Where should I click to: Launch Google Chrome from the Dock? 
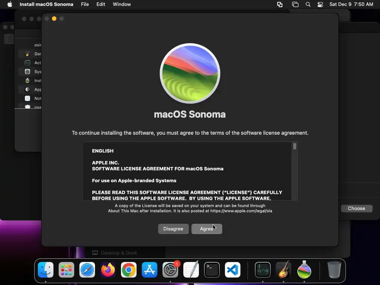(129, 270)
